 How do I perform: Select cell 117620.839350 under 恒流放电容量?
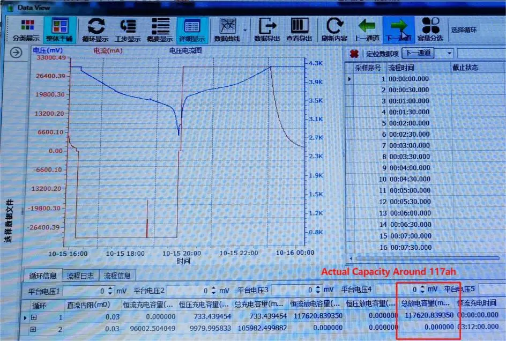point(317,316)
